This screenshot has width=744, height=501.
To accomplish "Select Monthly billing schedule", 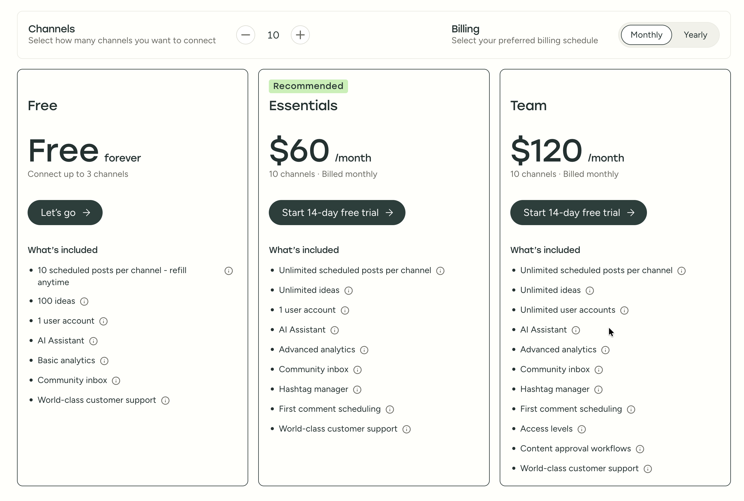I will [646, 35].
